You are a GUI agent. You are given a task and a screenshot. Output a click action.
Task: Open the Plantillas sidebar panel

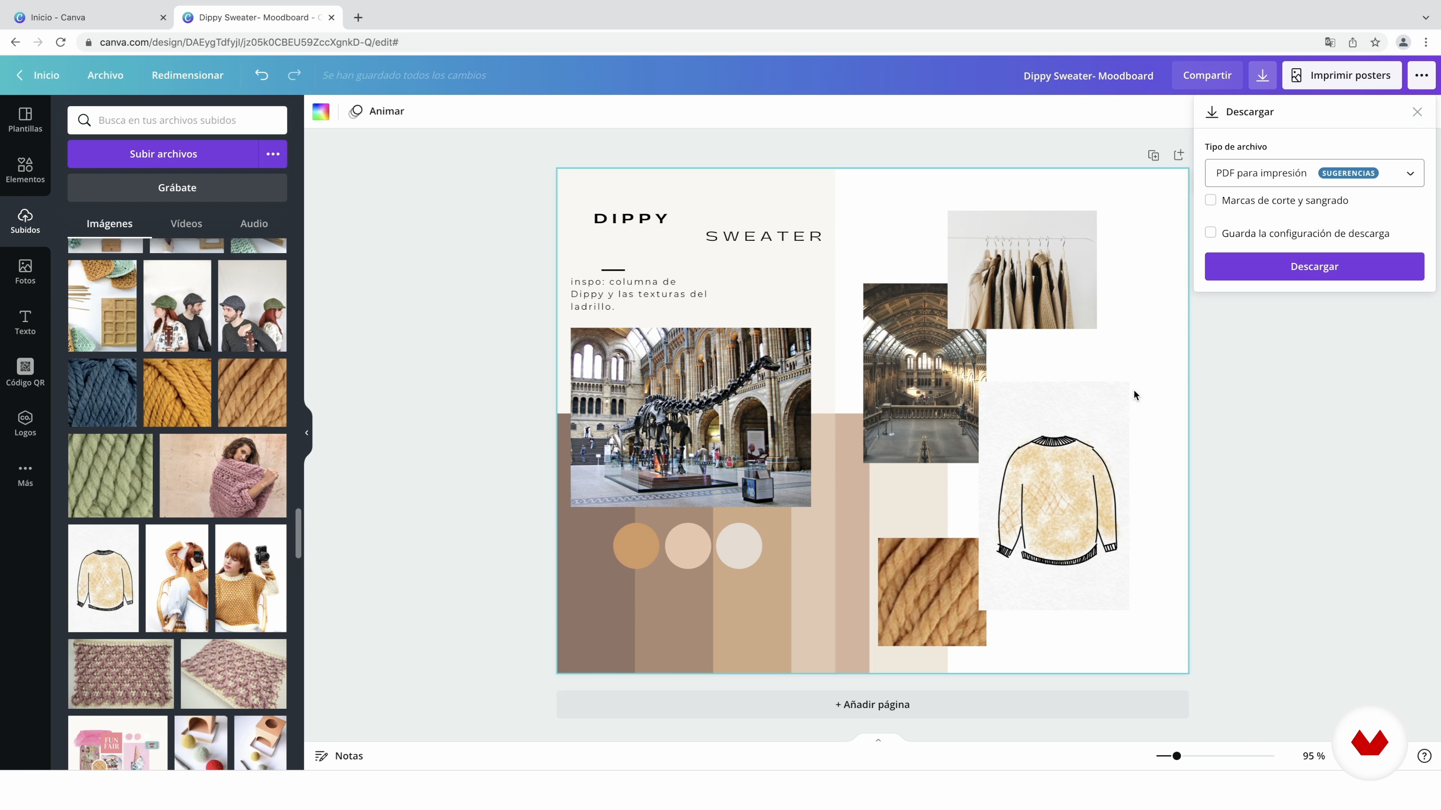(x=25, y=120)
